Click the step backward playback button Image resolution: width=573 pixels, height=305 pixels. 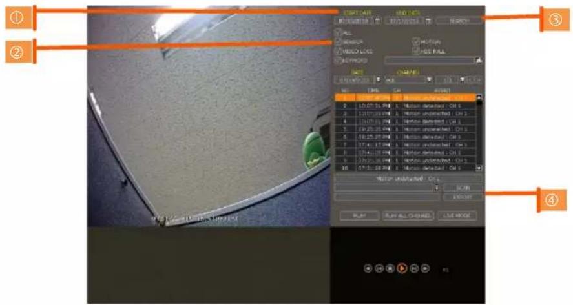pyautogui.click(x=379, y=268)
